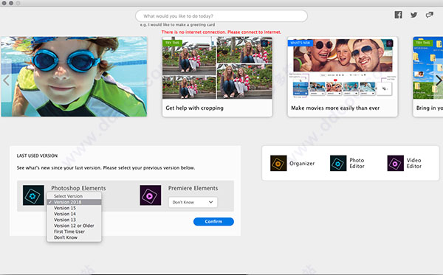The height and width of the screenshot is (275, 443).
Task: Click the "TRY THIS" badge on cropping card
Action: tap(172, 43)
